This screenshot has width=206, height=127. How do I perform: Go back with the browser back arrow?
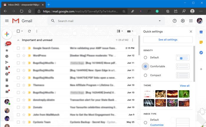pyautogui.click(x=5, y=11)
